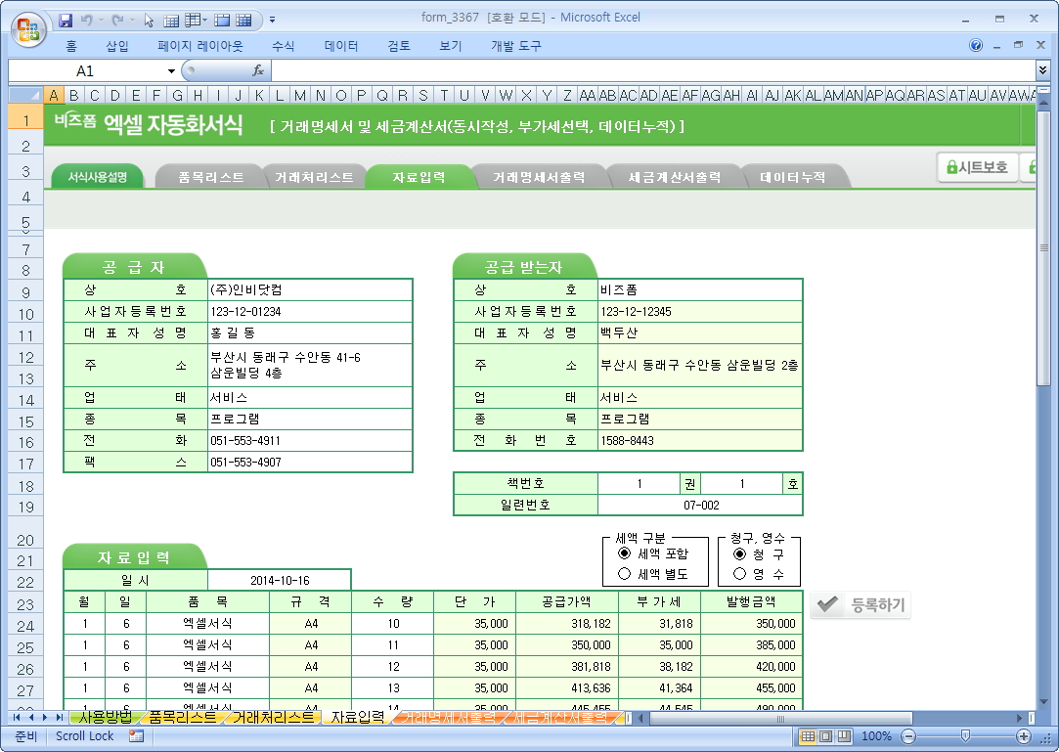Select the cell containing 07-002
Image resolution: width=1059 pixels, height=752 pixels.
(x=700, y=505)
